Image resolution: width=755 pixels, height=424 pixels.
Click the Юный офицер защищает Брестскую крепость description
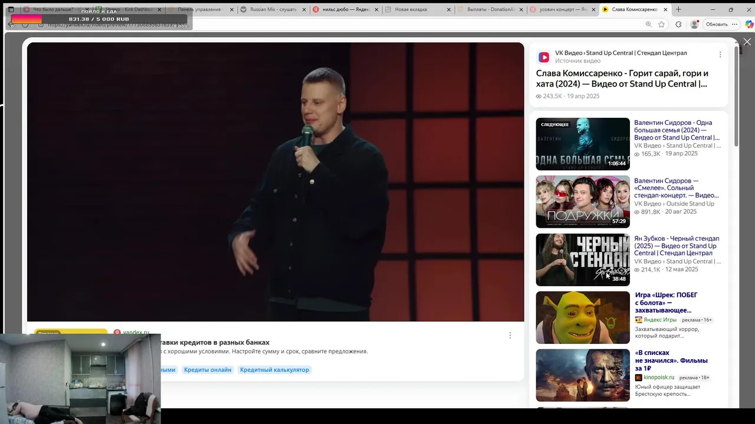click(x=668, y=390)
